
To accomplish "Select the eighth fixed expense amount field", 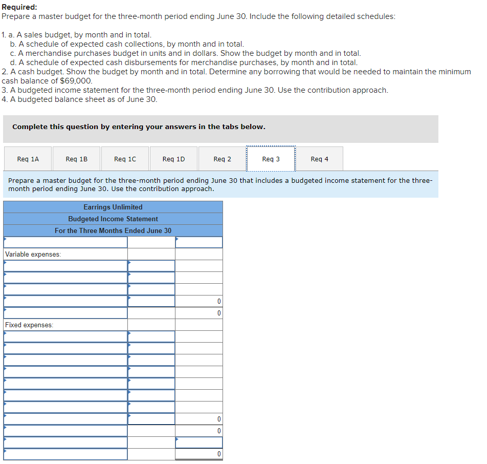I will click(151, 419).
